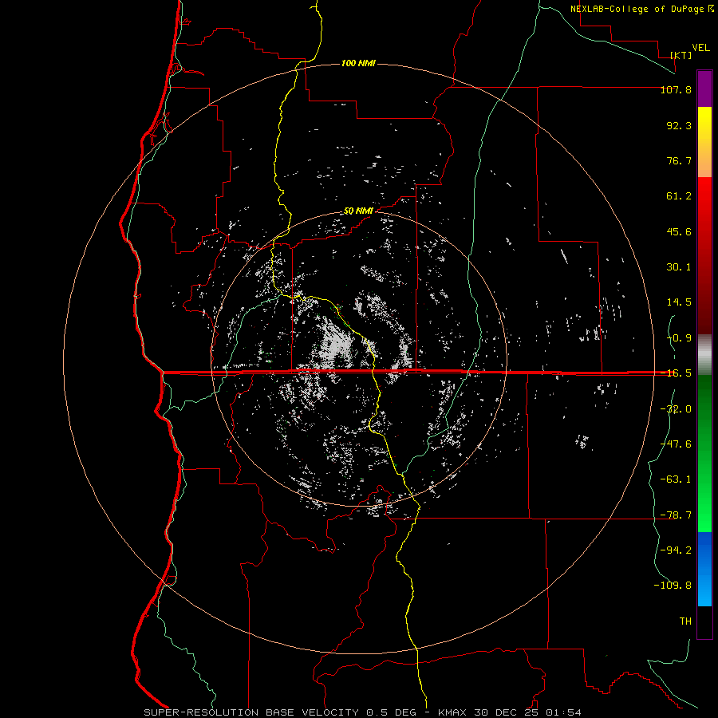Click the TH legend label
This screenshot has width=718, height=718.
point(685,621)
